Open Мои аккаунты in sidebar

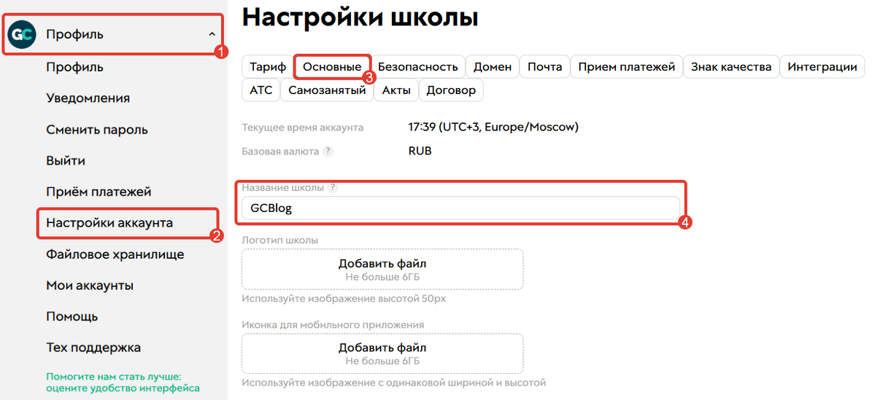pyautogui.click(x=90, y=286)
